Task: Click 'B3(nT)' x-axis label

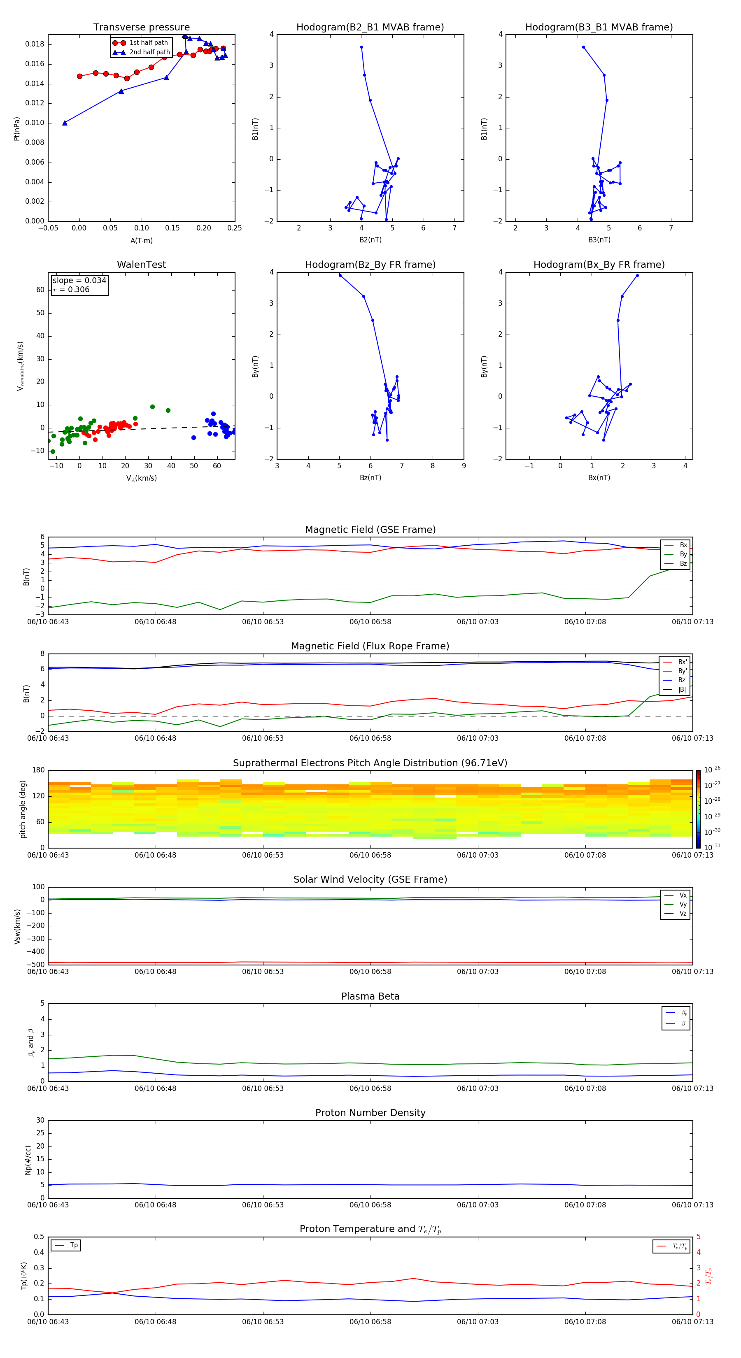Action: 599,240
